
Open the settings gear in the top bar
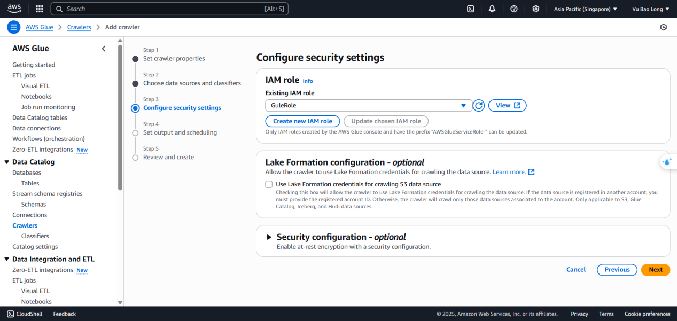click(536, 9)
